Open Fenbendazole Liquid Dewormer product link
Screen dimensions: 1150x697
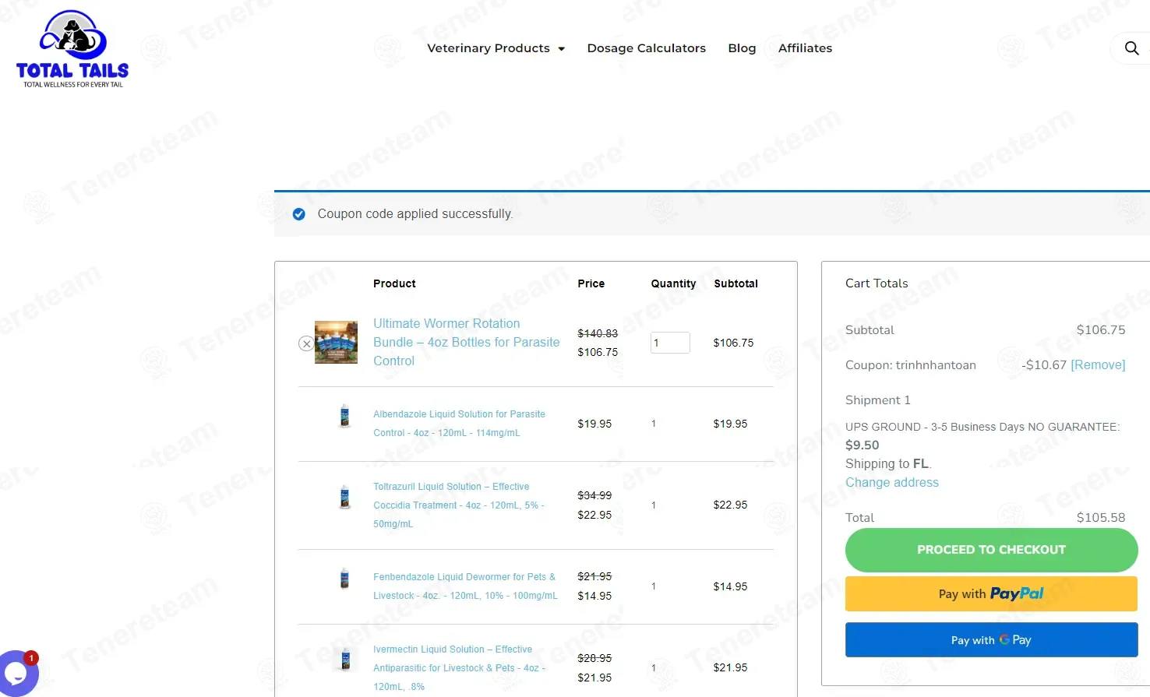(465, 586)
